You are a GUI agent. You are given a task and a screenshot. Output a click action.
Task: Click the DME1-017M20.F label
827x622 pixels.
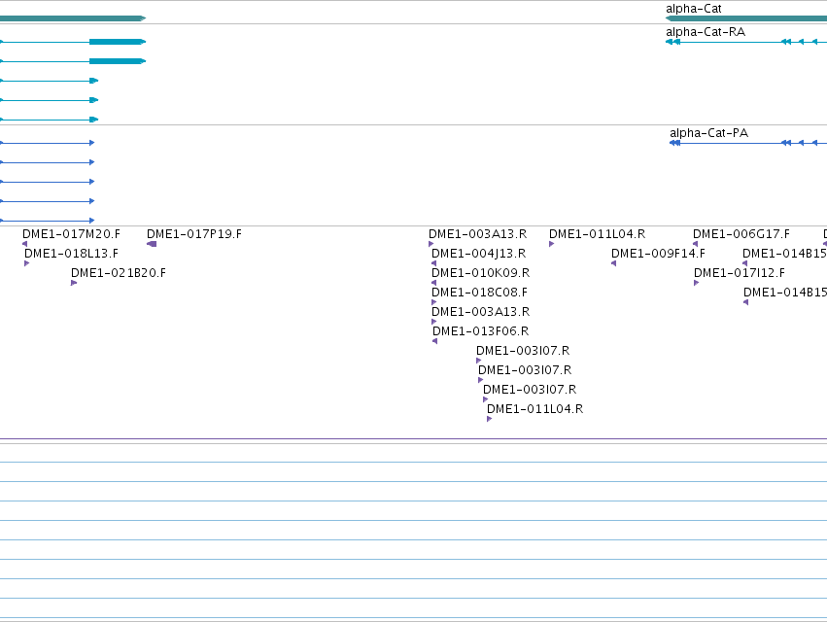71,233
